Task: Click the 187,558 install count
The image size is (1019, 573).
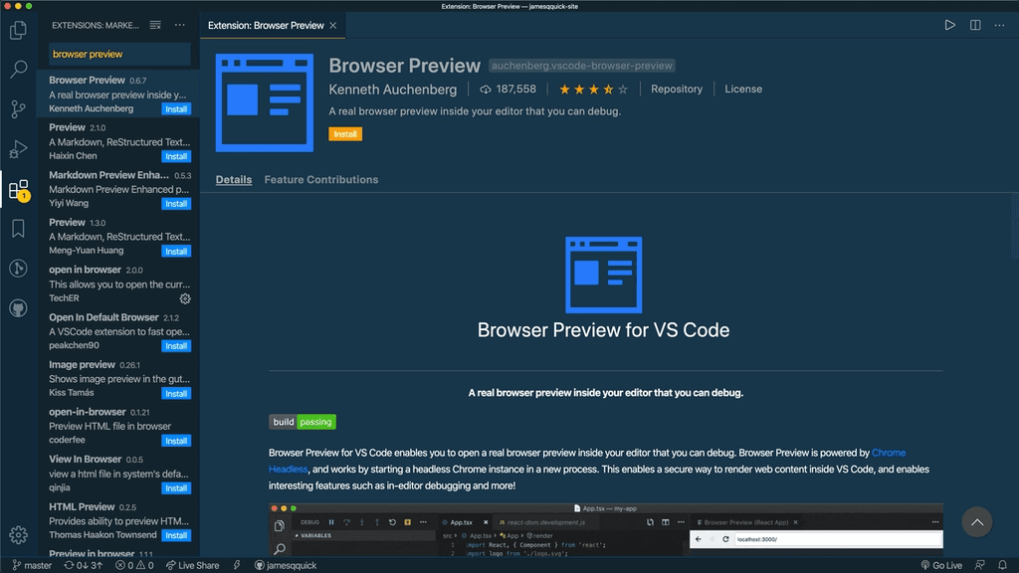Action: tap(509, 89)
